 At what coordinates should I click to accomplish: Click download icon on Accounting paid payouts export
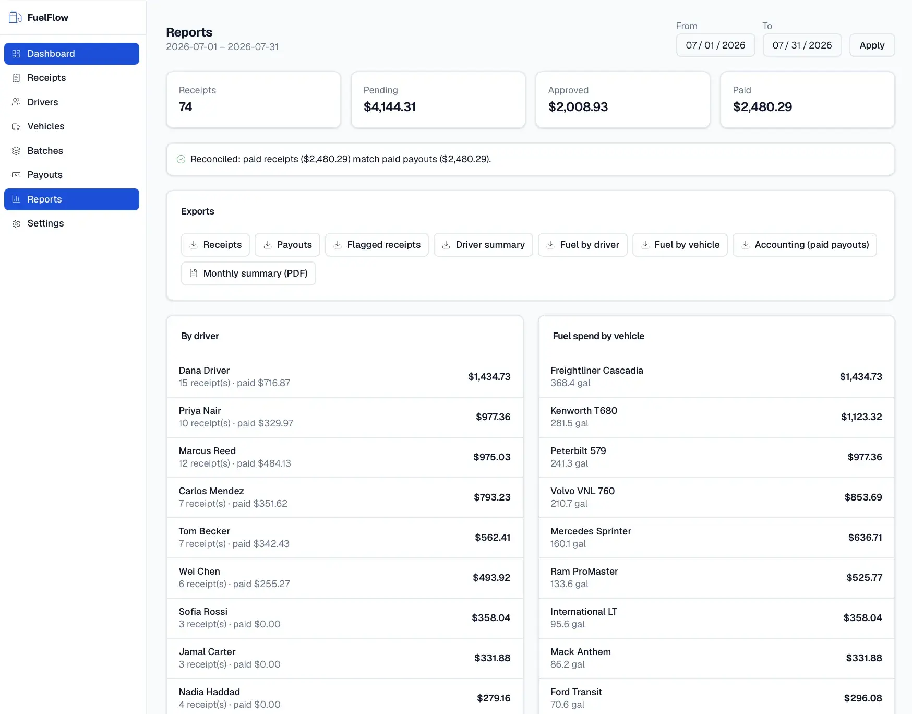coord(746,245)
